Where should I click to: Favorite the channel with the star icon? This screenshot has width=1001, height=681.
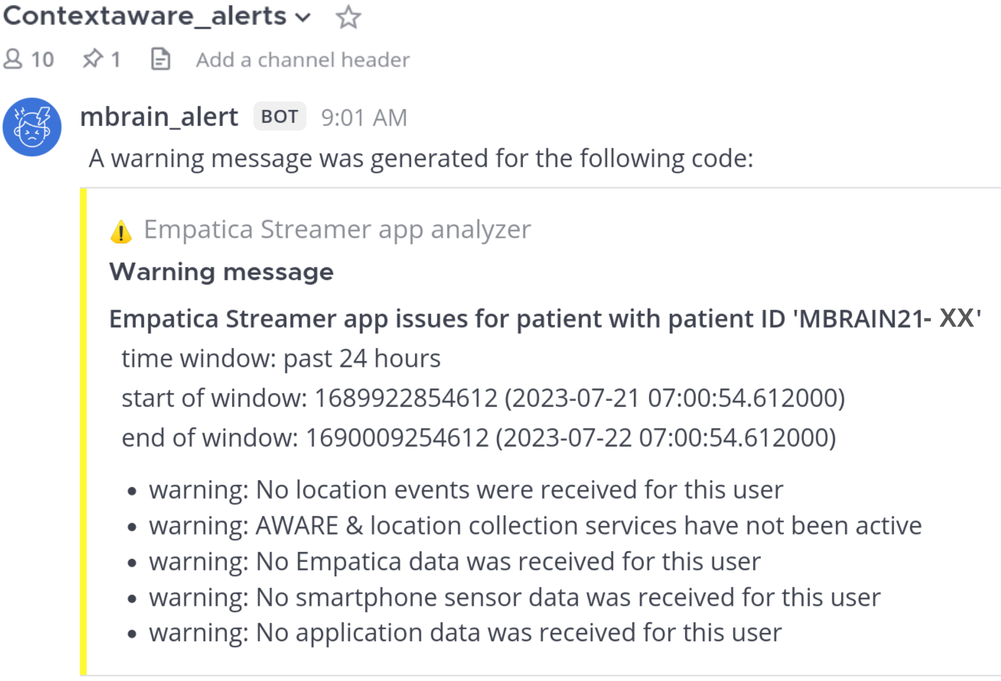click(348, 17)
